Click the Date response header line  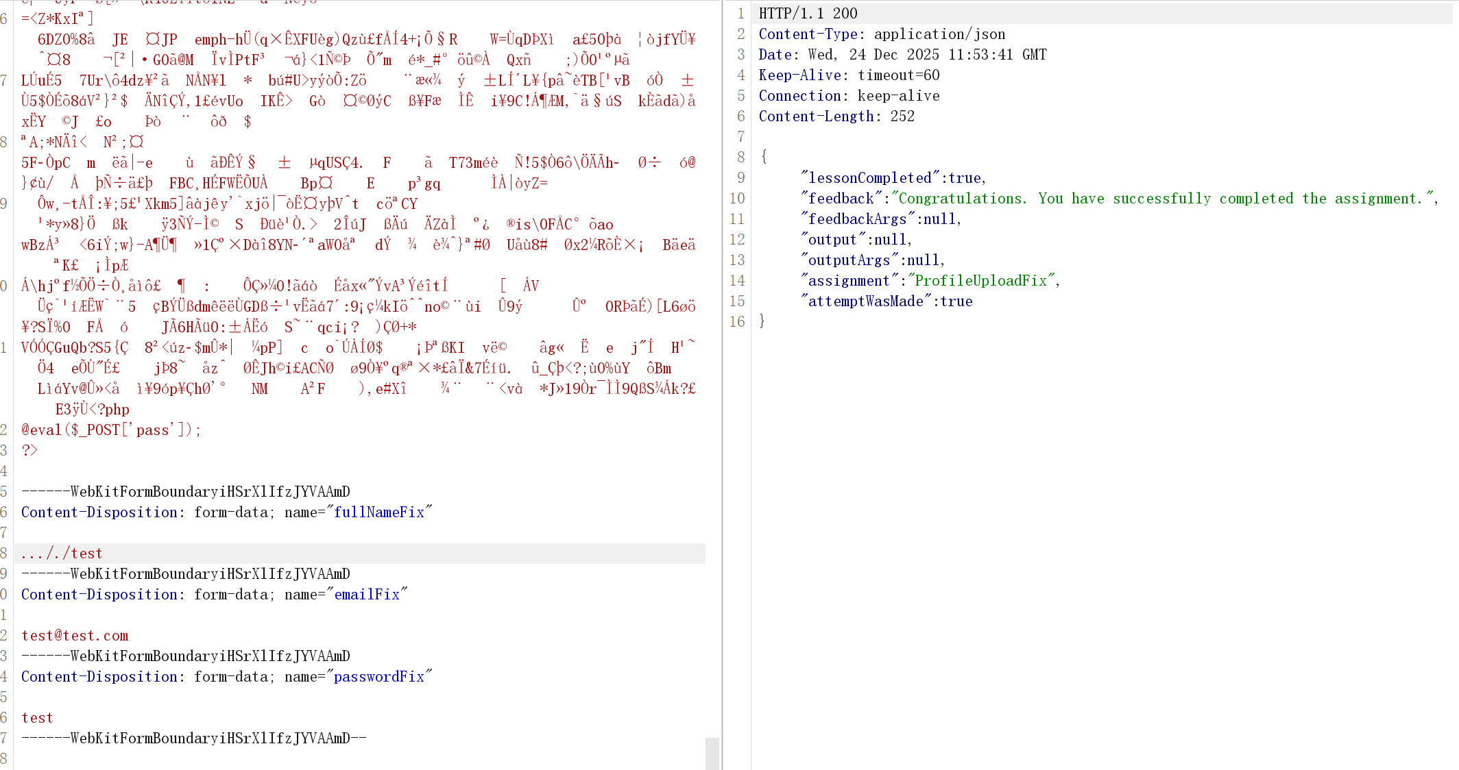(x=902, y=55)
